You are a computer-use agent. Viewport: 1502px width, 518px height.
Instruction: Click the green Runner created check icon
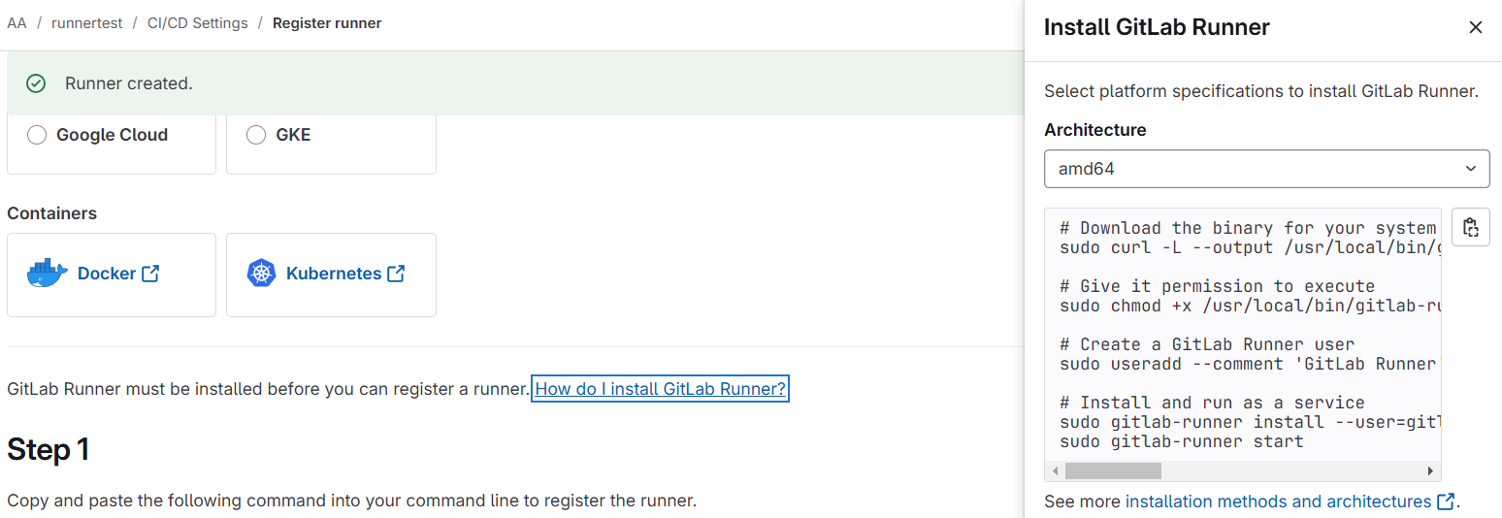pyautogui.click(x=36, y=83)
